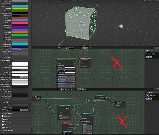Click the Join Geometry node header
Viewport: 159px width, 135px height.
tap(100, 96)
